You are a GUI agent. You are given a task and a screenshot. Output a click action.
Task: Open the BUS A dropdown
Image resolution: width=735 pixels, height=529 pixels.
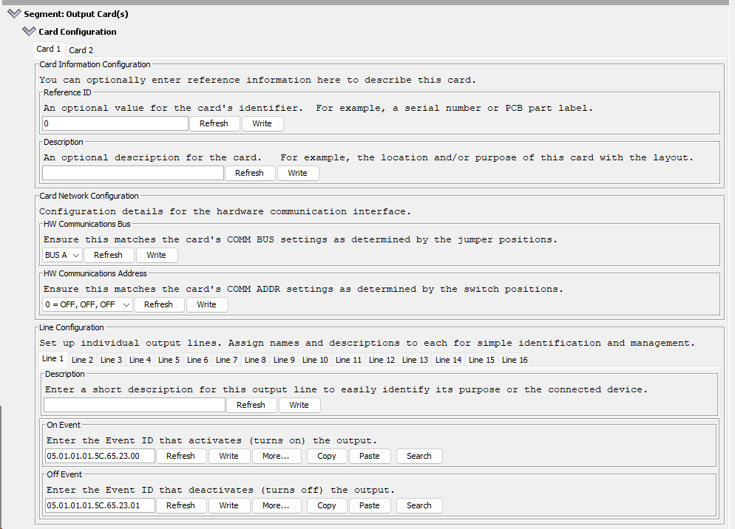[x=62, y=255]
